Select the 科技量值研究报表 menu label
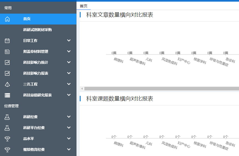The image size is (239, 156). coord(37,95)
